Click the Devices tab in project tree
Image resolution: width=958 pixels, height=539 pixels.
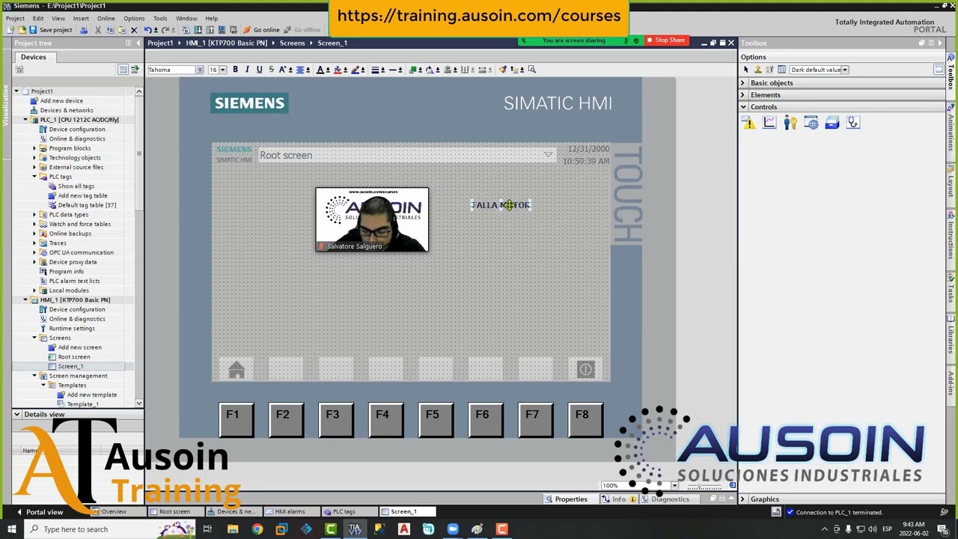[33, 57]
